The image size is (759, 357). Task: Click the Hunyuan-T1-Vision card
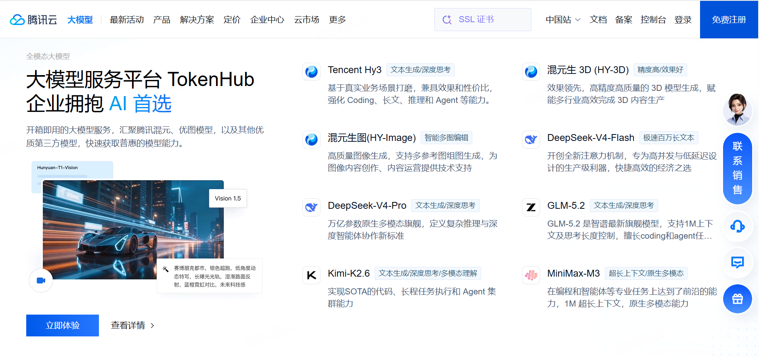(x=72, y=170)
